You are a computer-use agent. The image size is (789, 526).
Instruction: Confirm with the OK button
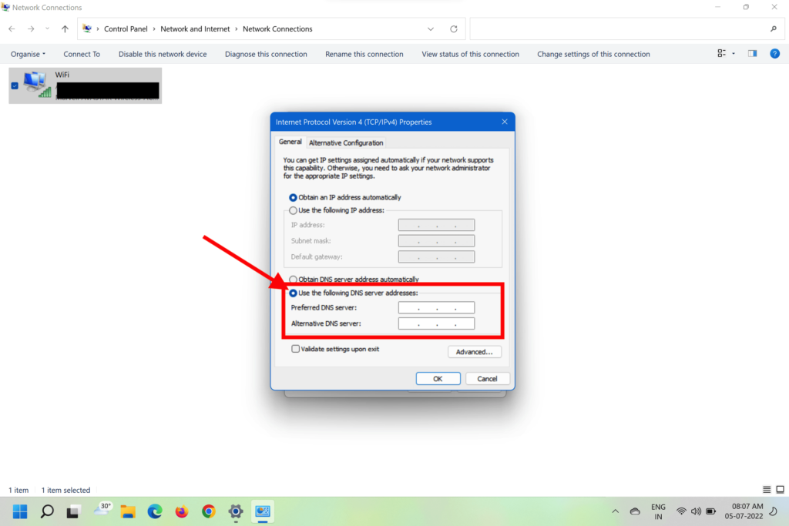438,379
